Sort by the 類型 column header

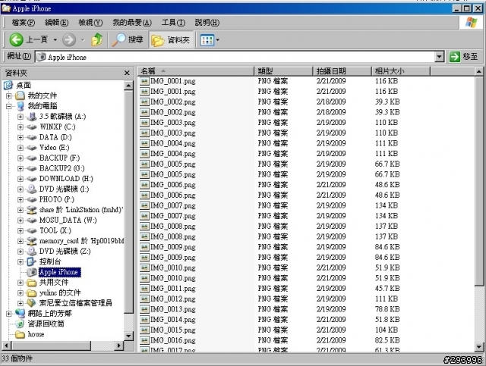[283, 71]
